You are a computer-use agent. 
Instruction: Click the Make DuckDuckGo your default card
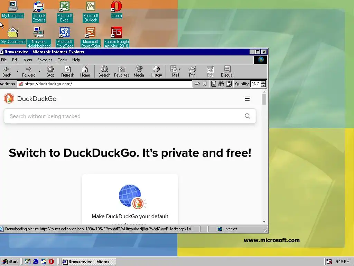[130, 199]
